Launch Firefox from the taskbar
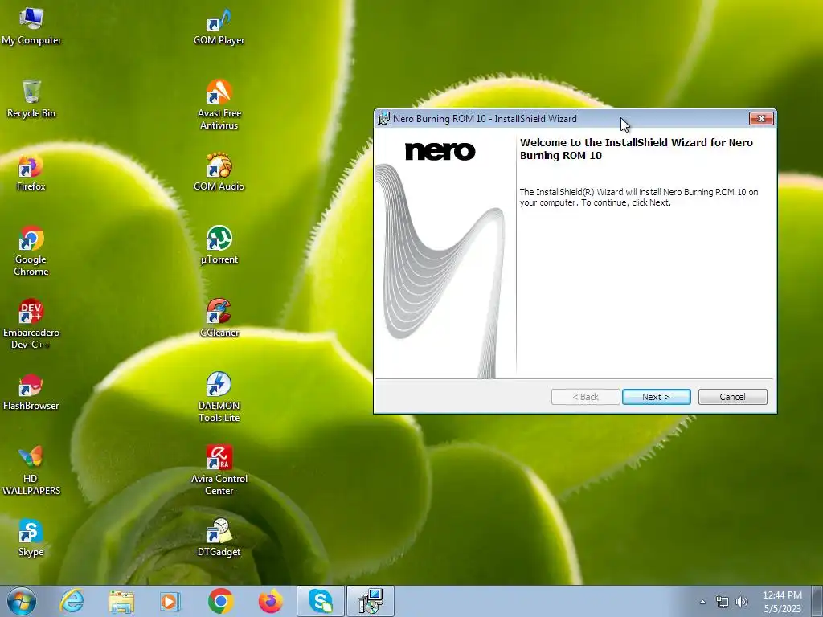Image resolution: width=823 pixels, height=617 pixels. 271,601
